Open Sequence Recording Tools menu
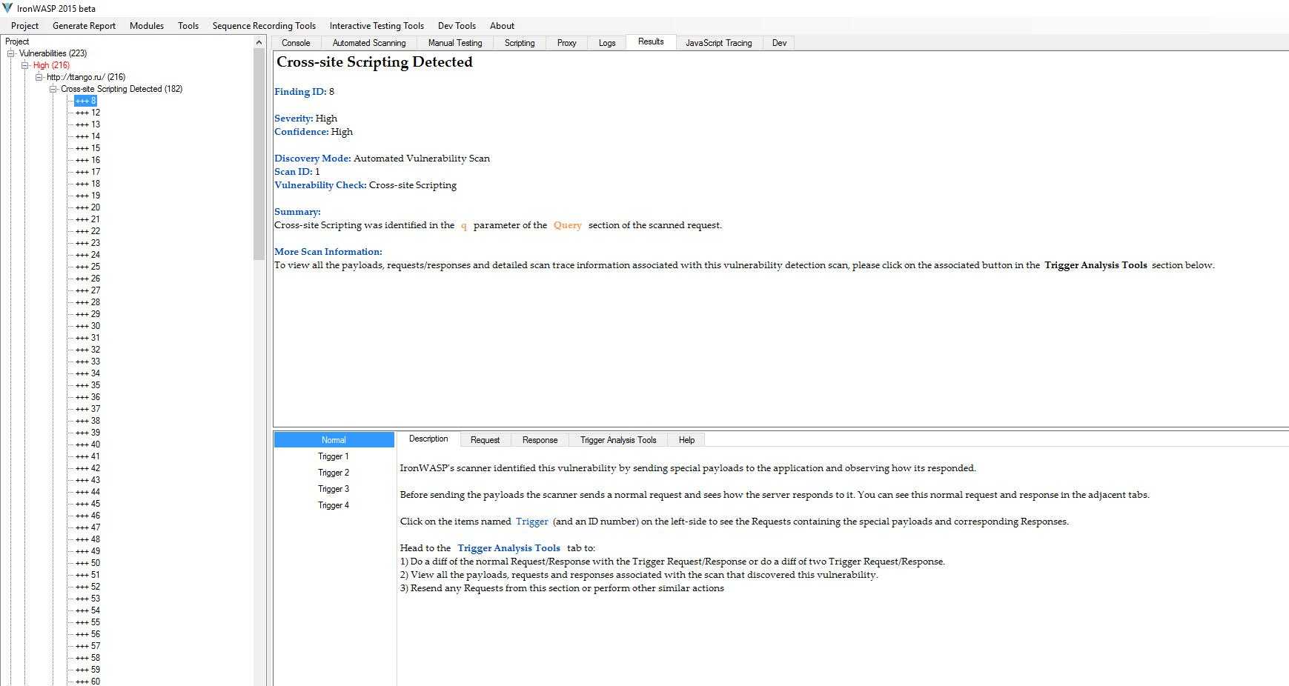 [x=264, y=26]
